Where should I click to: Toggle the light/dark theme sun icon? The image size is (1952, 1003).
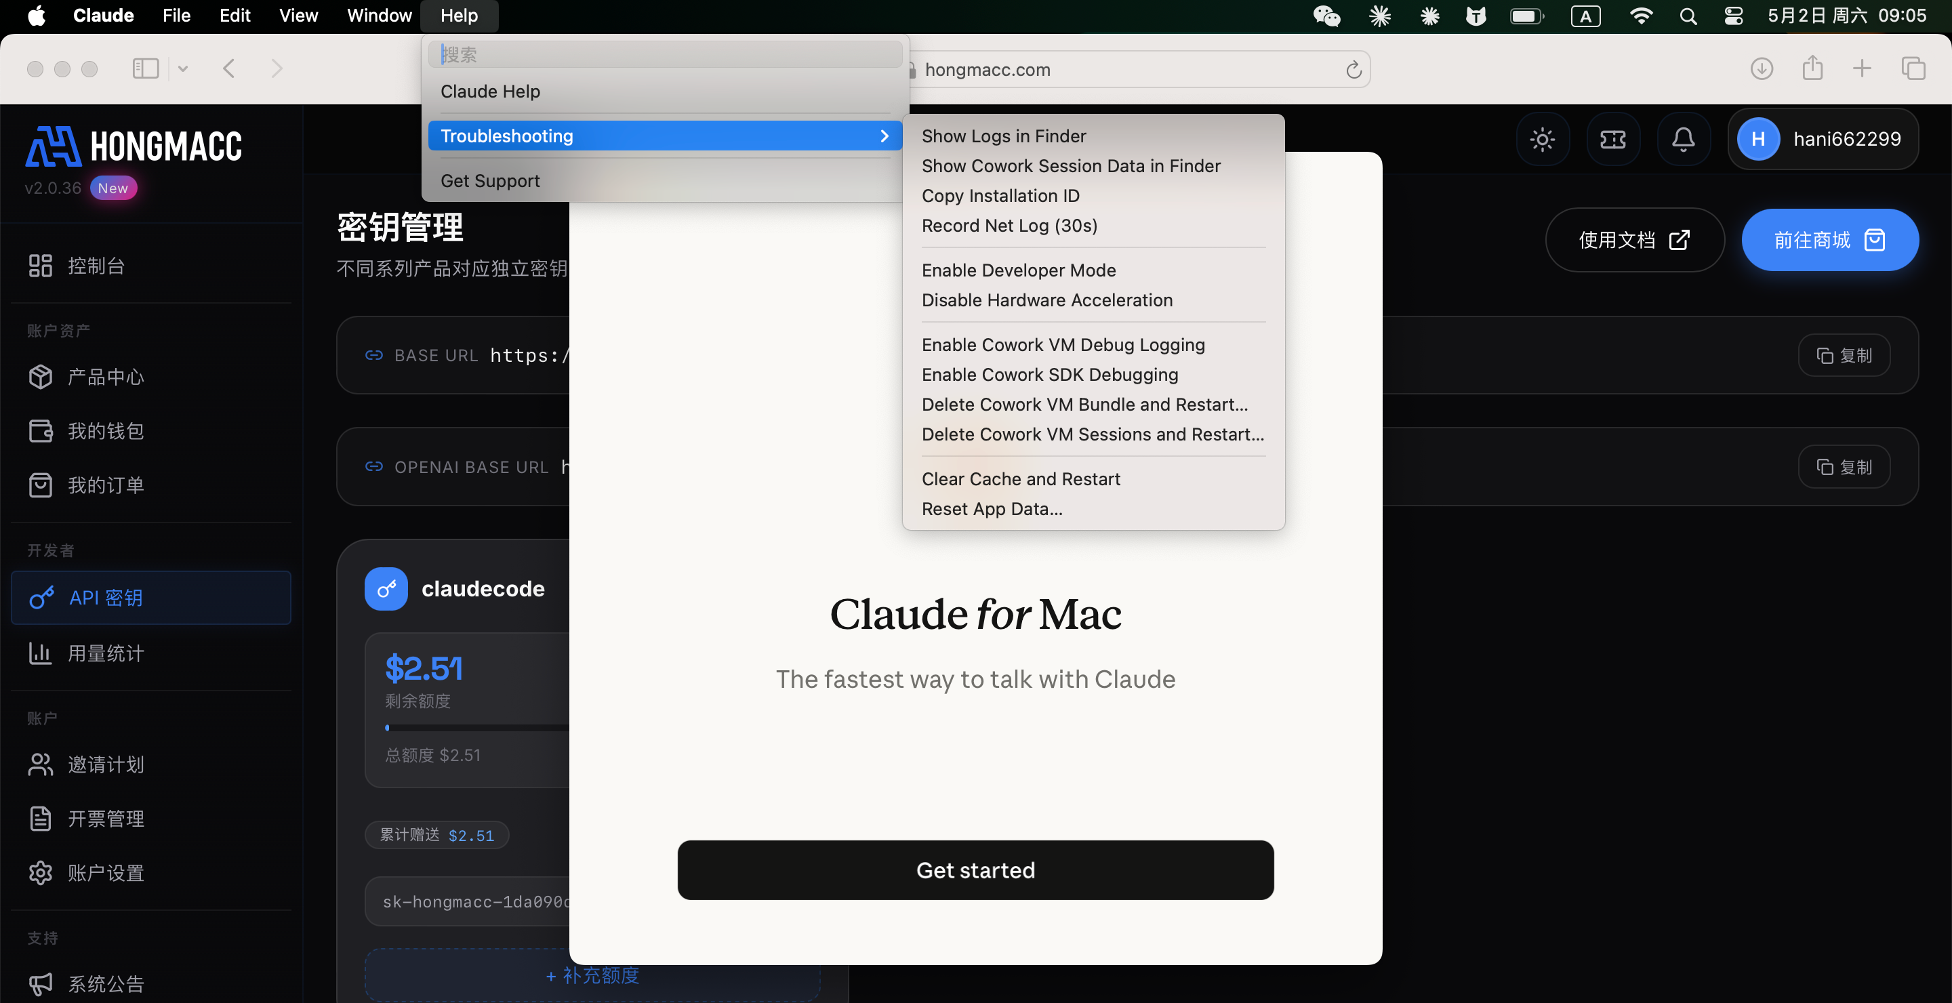click(1542, 139)
